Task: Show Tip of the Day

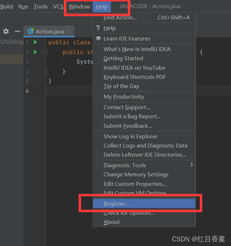Action: [x=144, y=86]
